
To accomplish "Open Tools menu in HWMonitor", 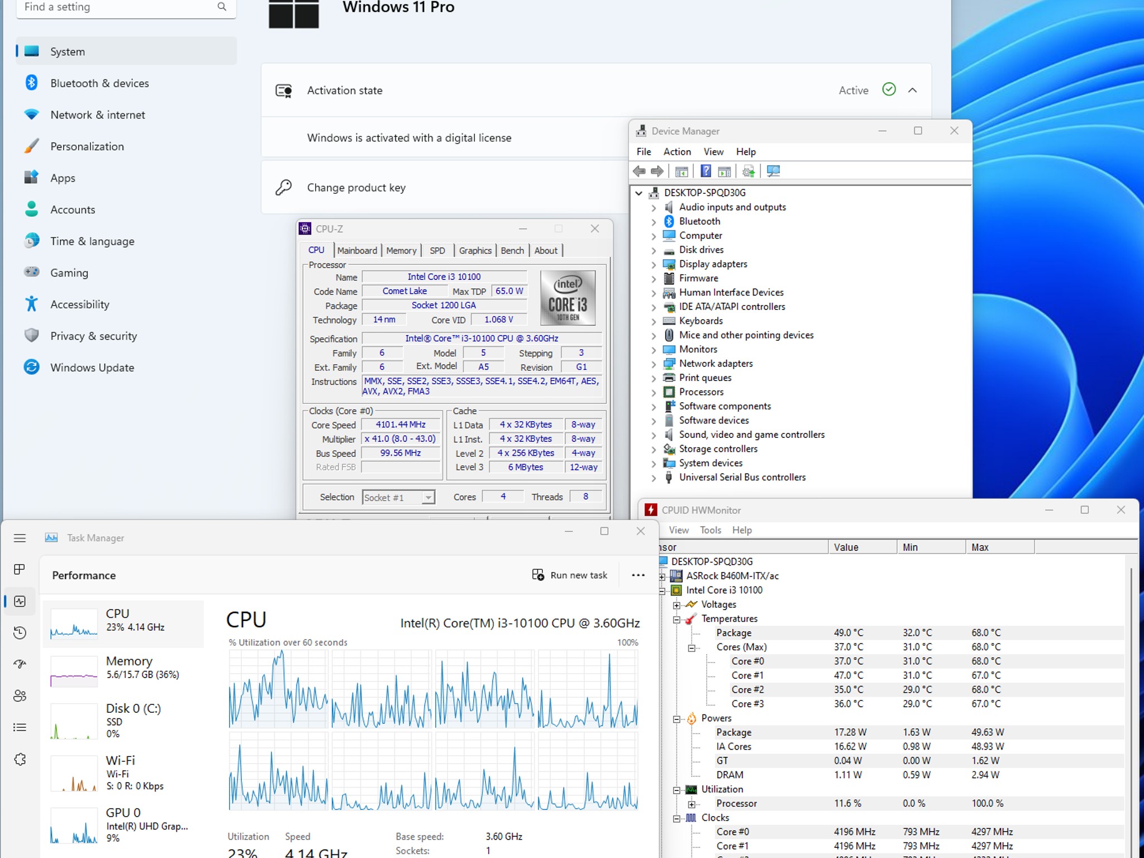I will click(711, 530).
